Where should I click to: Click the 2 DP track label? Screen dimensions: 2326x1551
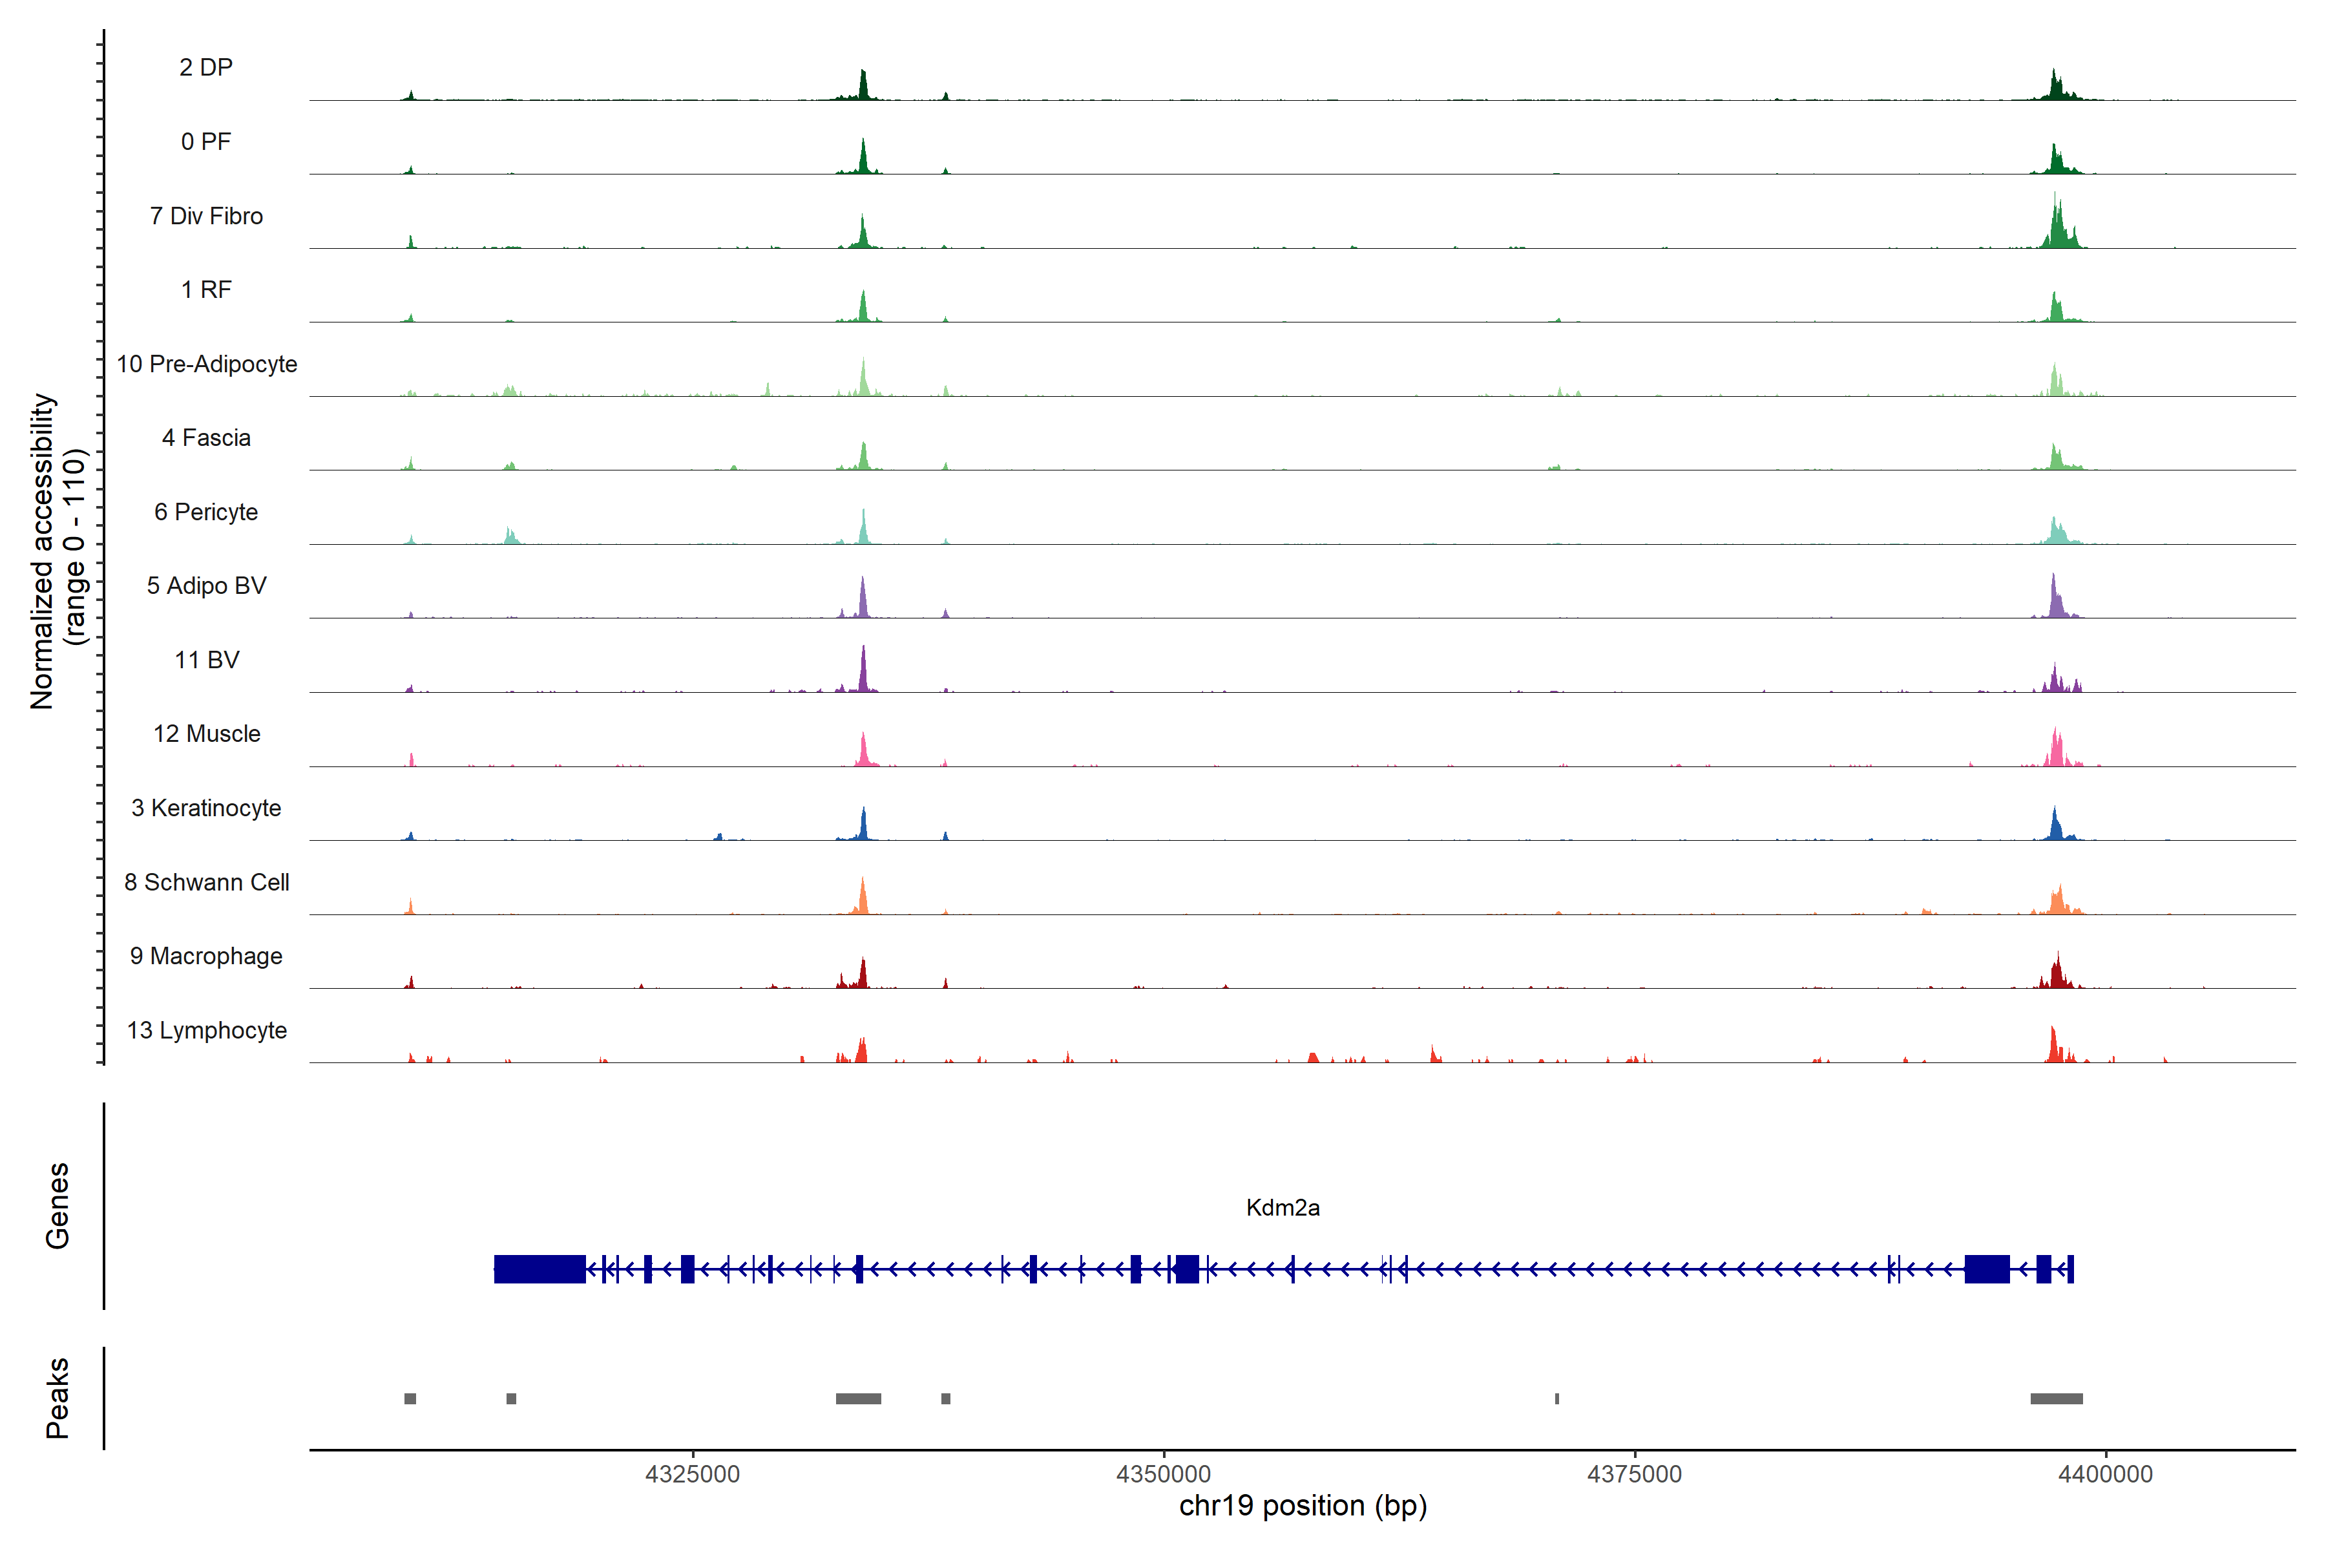(x=205, y=67)
